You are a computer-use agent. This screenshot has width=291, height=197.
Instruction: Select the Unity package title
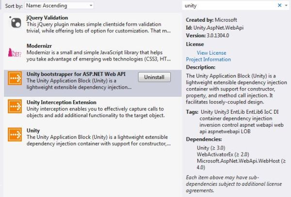[33, 131]
